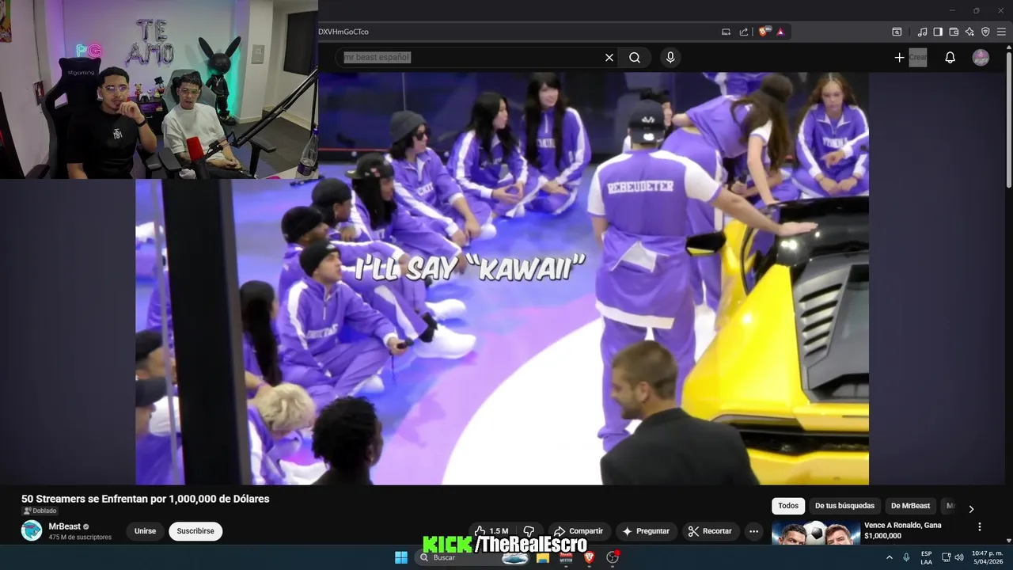Clear the YouTube search box with X
Screen dimensions: 1013x570
(609, 58)
